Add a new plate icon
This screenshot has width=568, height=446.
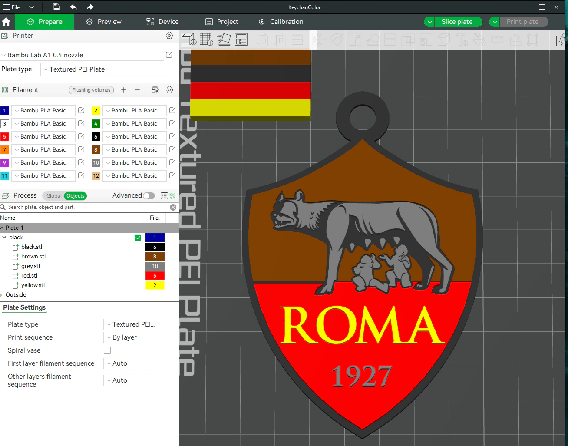point(206,40)
